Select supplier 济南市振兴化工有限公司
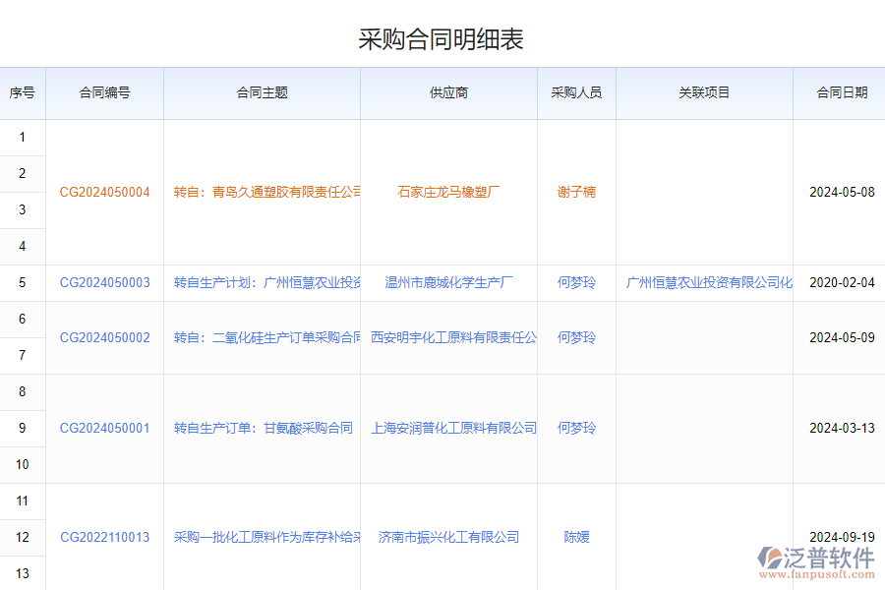 448,537
